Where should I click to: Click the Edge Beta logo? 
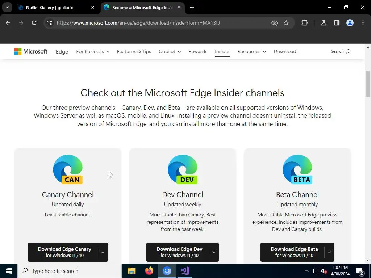tap(297, 169)
